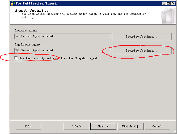Minimize the New Publication Wizard window
The width and height of the screenshot is (177, 134).
pos(164,3)
